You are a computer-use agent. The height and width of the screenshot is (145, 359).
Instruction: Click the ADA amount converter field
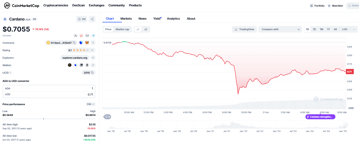pos(49,89)
